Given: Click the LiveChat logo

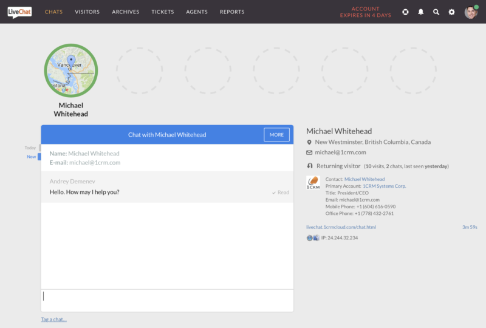Looking at the screenshot, I should tap(19, 12).
